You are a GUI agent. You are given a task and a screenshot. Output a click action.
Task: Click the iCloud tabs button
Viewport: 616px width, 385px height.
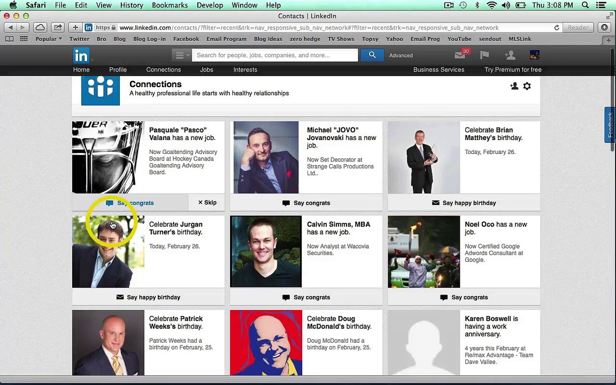pyautogui.click(x=40, y=27)
